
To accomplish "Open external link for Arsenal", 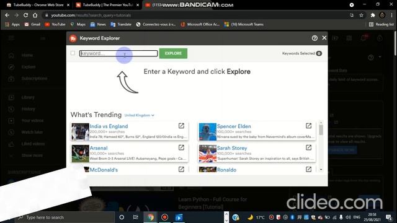I will tap(181, 147).
